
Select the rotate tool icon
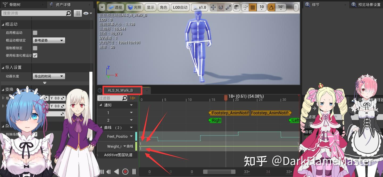220,7
